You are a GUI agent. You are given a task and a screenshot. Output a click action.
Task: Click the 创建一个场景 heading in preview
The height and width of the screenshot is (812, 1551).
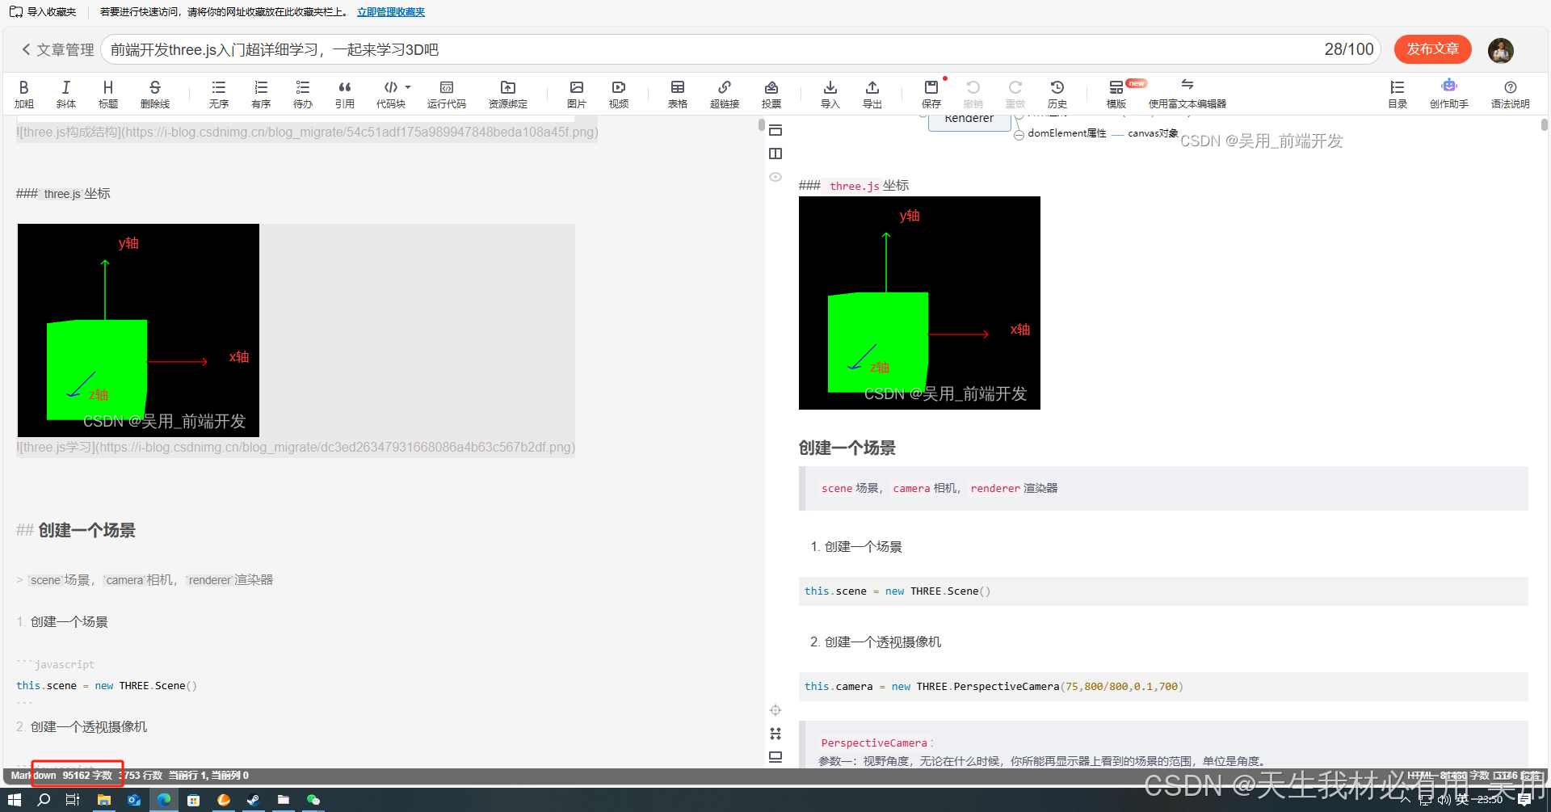pyautogui.click(x=847, y=448)
